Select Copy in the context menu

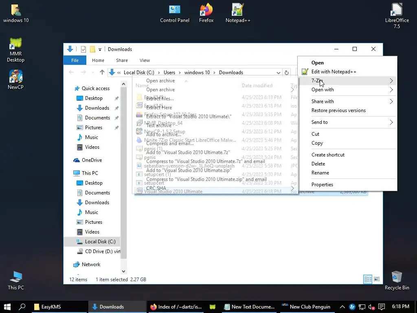[347, 143]
